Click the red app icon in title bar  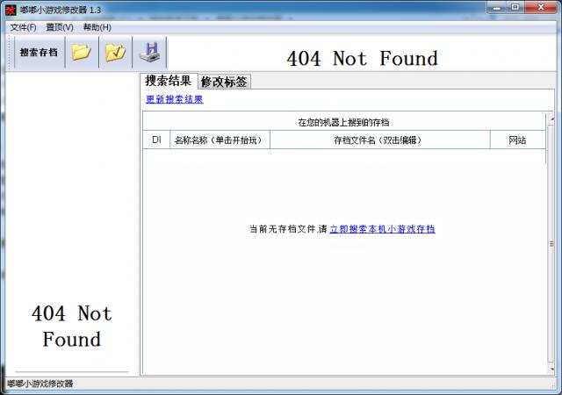tap(11, 10)
